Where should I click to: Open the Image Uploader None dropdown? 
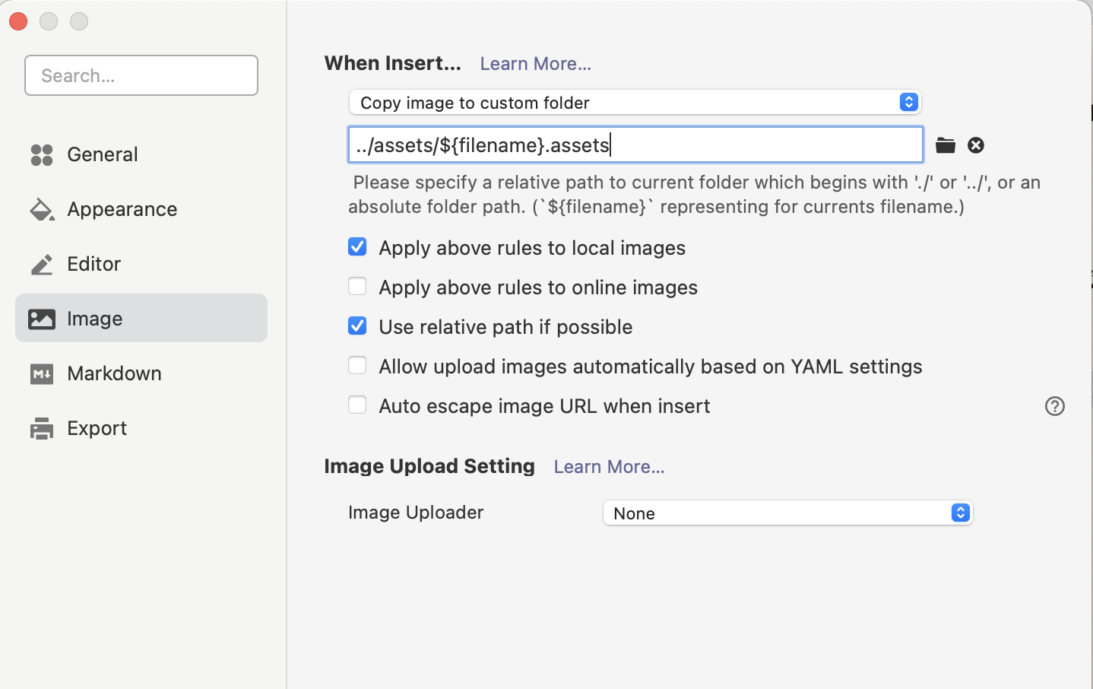tap(787, 513)
